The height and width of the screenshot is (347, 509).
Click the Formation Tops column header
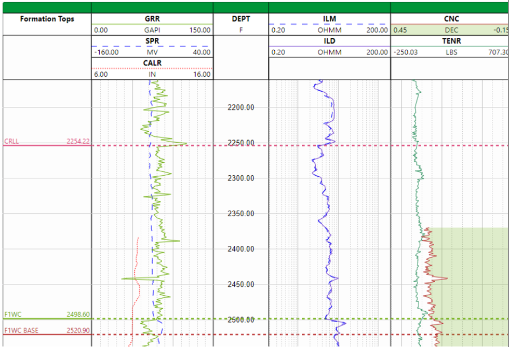point(47,19)
